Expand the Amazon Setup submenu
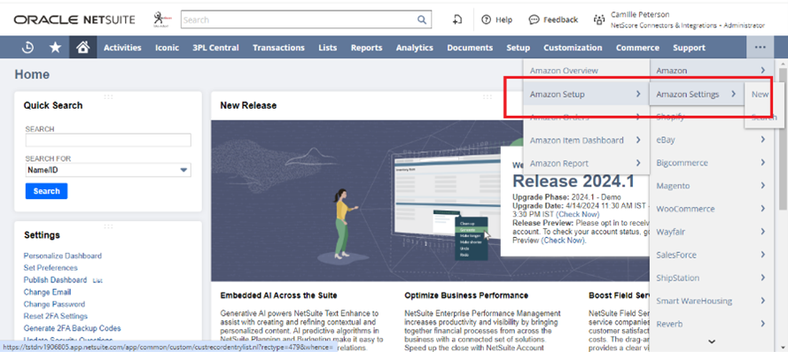788x352 pixels. click(586, 94)
